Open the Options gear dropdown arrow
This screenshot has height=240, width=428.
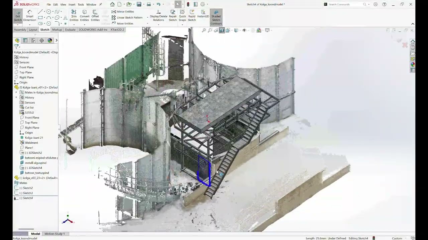[207, 4]
